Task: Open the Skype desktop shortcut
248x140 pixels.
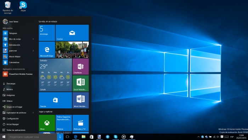Action: click(x=23, y=6)
